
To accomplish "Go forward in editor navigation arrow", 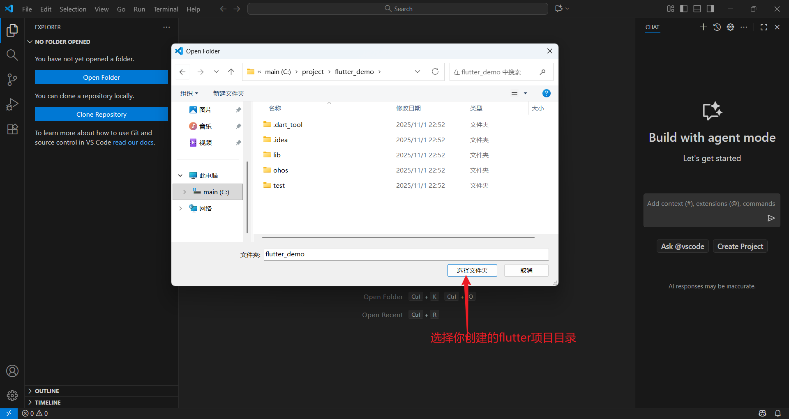I will (237, 9).
